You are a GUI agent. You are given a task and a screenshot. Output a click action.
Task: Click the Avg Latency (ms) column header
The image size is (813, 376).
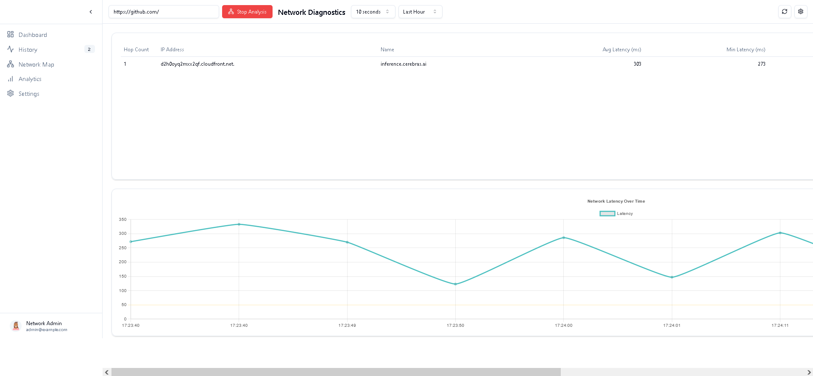(x=622, y=50)
